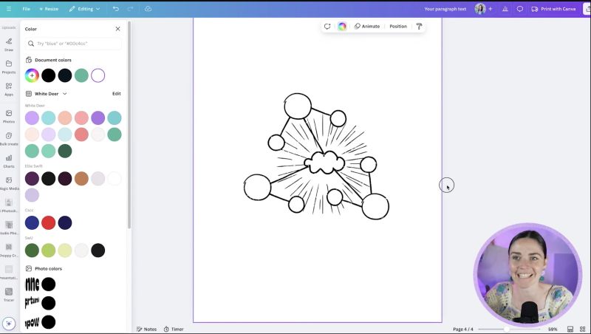Open Charts in the sidebar
The height and width of the screenshot is (334, 591).
coord(9,161)
